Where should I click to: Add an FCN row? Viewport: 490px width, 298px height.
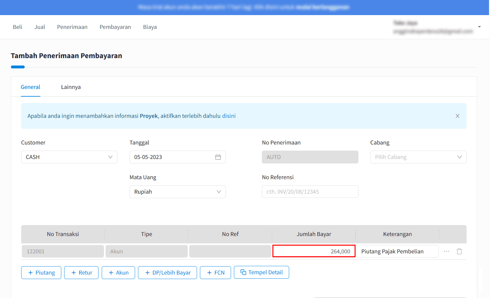pyautogui.click(x=215, y=273)
